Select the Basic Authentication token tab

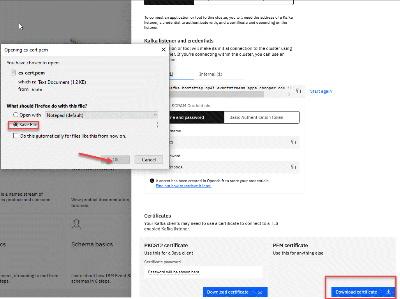pos(262,117)
